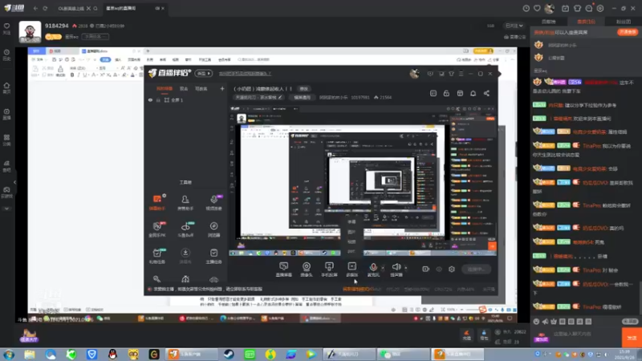Open Douyu client watch history clock icon
642x361 pixels.
(526, 8)
